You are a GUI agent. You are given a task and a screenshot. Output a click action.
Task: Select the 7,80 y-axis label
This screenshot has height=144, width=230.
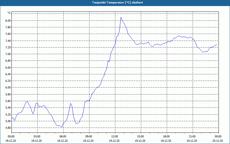8,27
